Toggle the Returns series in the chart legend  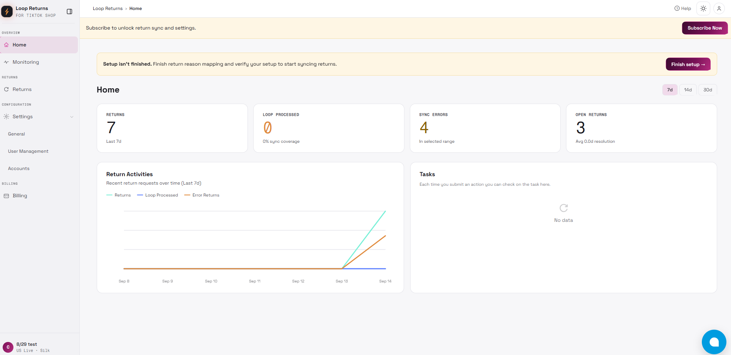coord(119,195)
